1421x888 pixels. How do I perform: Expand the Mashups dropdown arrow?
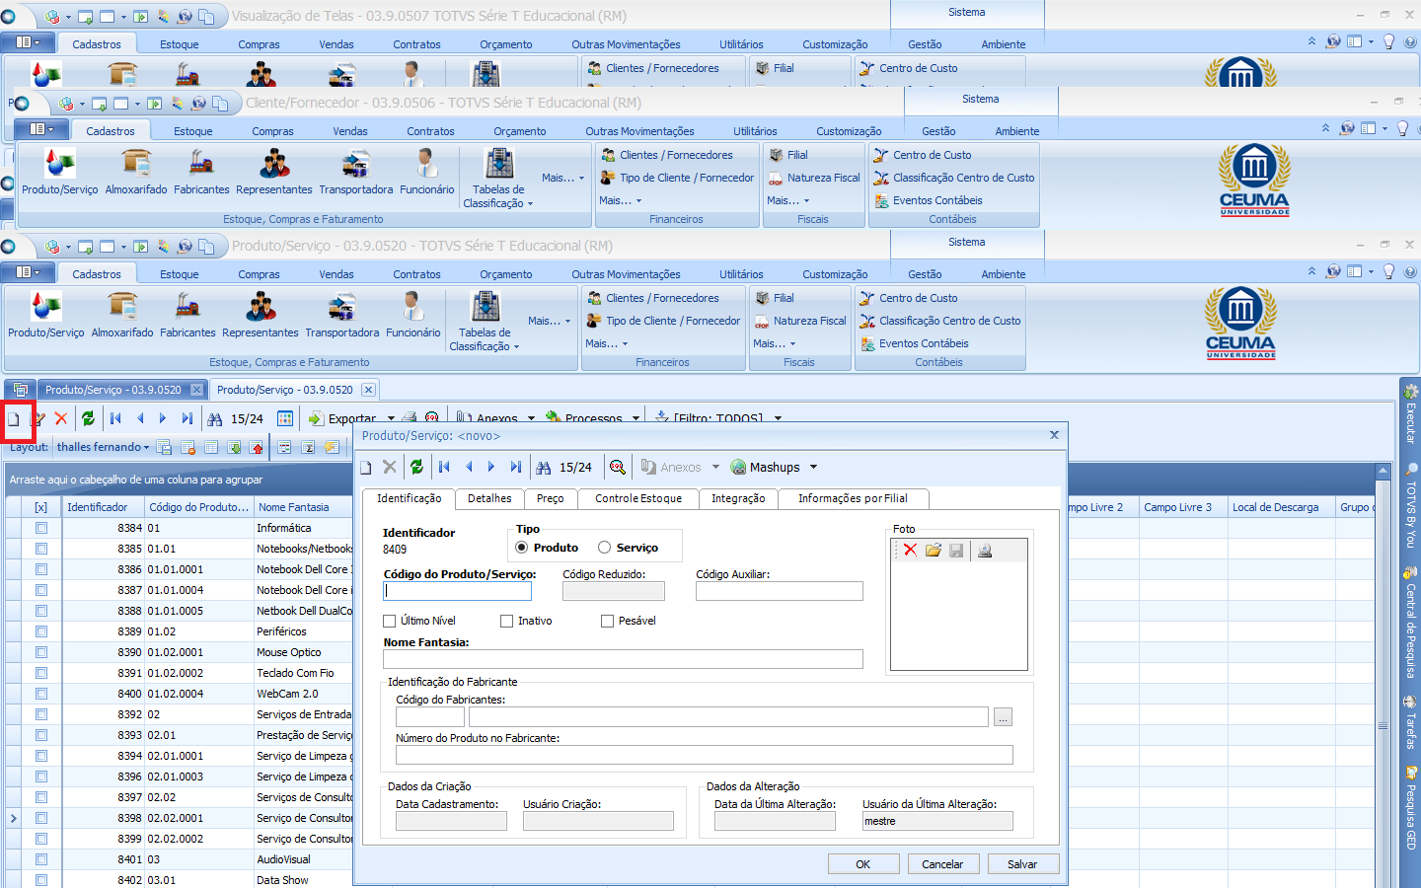(813, 467)
